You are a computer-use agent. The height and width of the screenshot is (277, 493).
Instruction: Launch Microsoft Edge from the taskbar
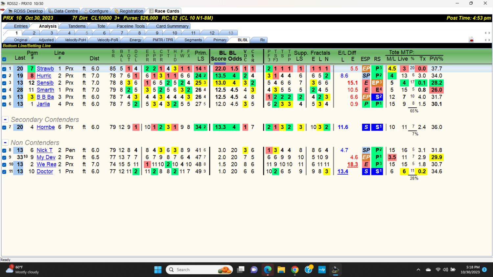point(268,270)
